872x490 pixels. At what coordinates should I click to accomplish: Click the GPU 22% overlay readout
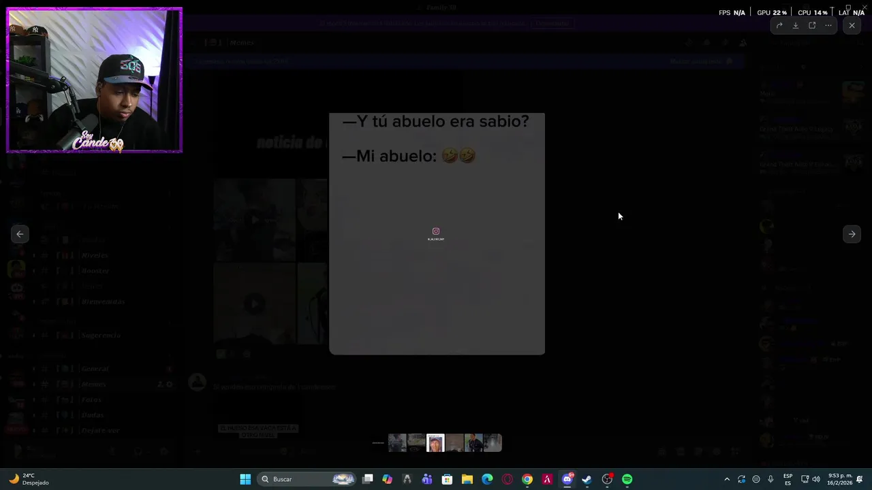click(771, 12)
